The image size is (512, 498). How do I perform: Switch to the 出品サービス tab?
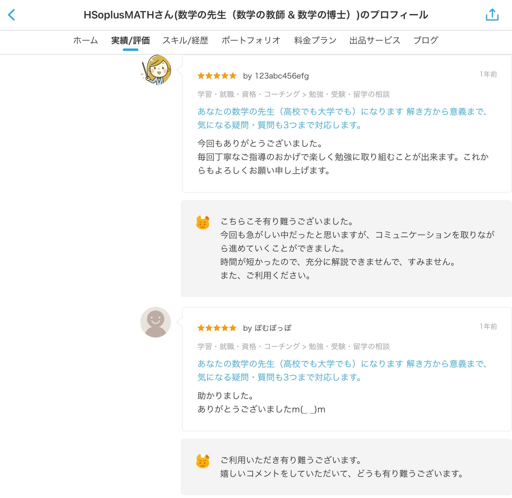coord(375,40)
